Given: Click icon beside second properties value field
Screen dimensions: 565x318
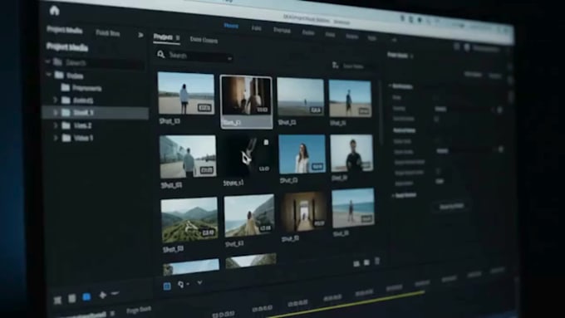Looking at the screenshot, I should click(x=500, y=149).
